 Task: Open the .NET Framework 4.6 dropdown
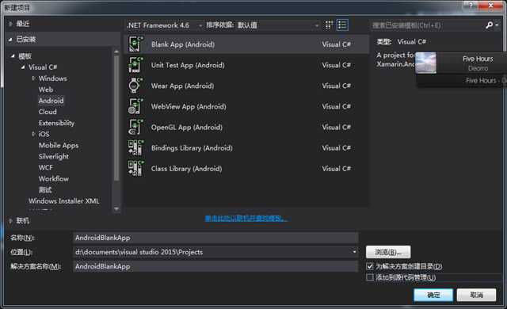(x=164, y=25)
